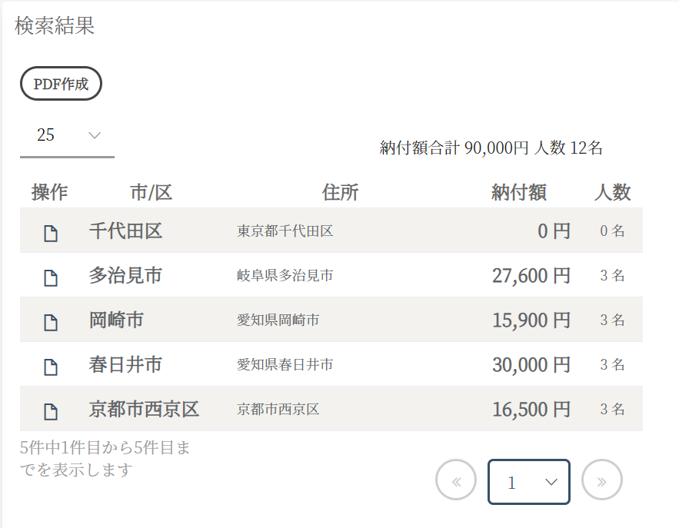Go to next page with » button
679x528 pixels.
click(x=601, y=481)
